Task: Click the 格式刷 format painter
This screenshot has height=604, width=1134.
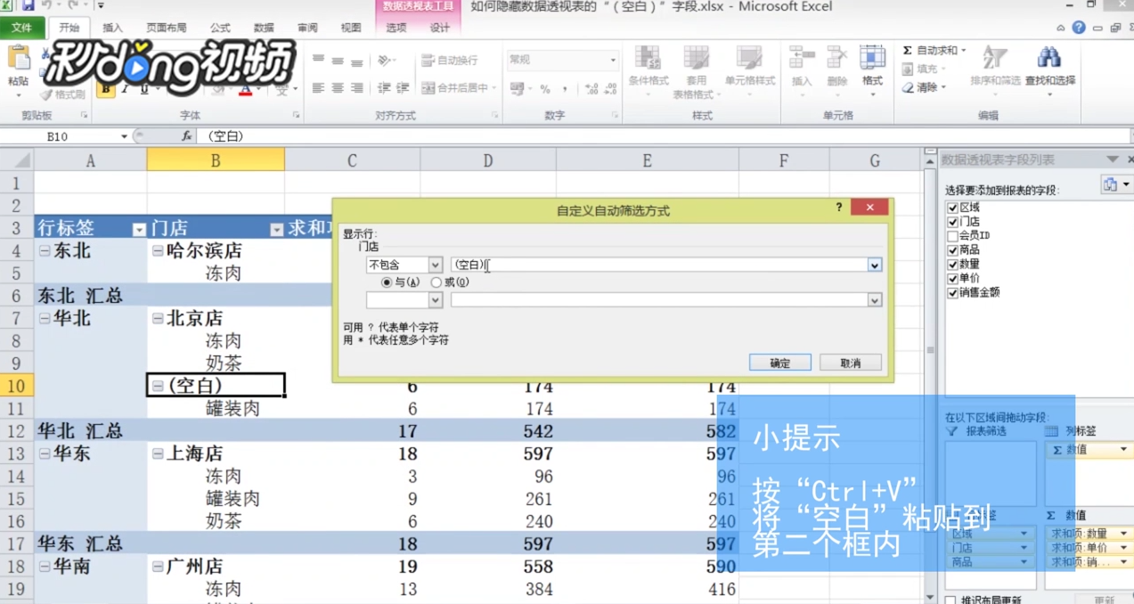Action: (x=62, y=94)
